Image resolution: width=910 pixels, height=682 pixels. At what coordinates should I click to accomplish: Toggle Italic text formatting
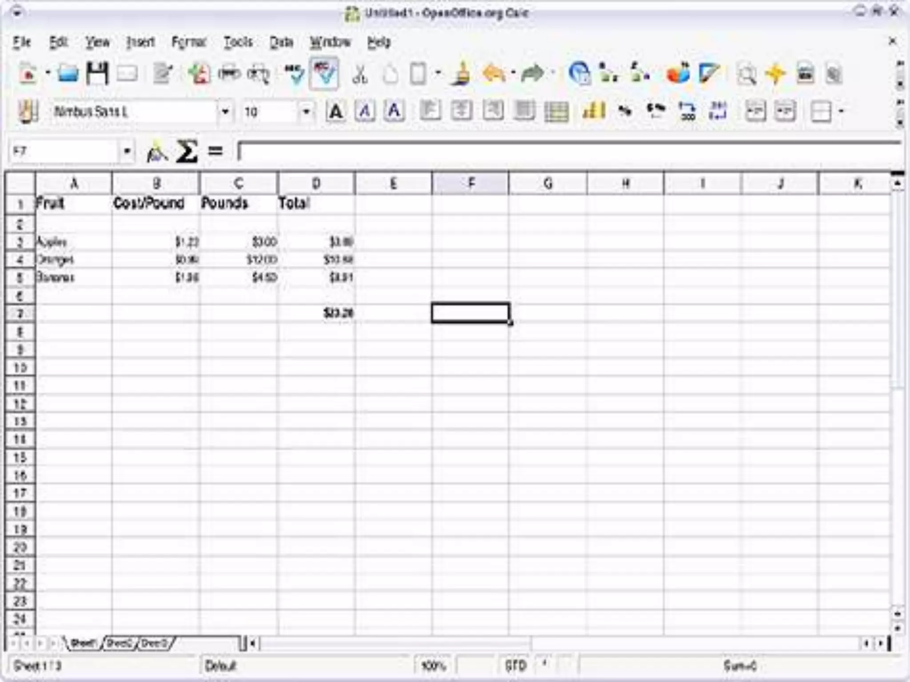tap(365, 111)
